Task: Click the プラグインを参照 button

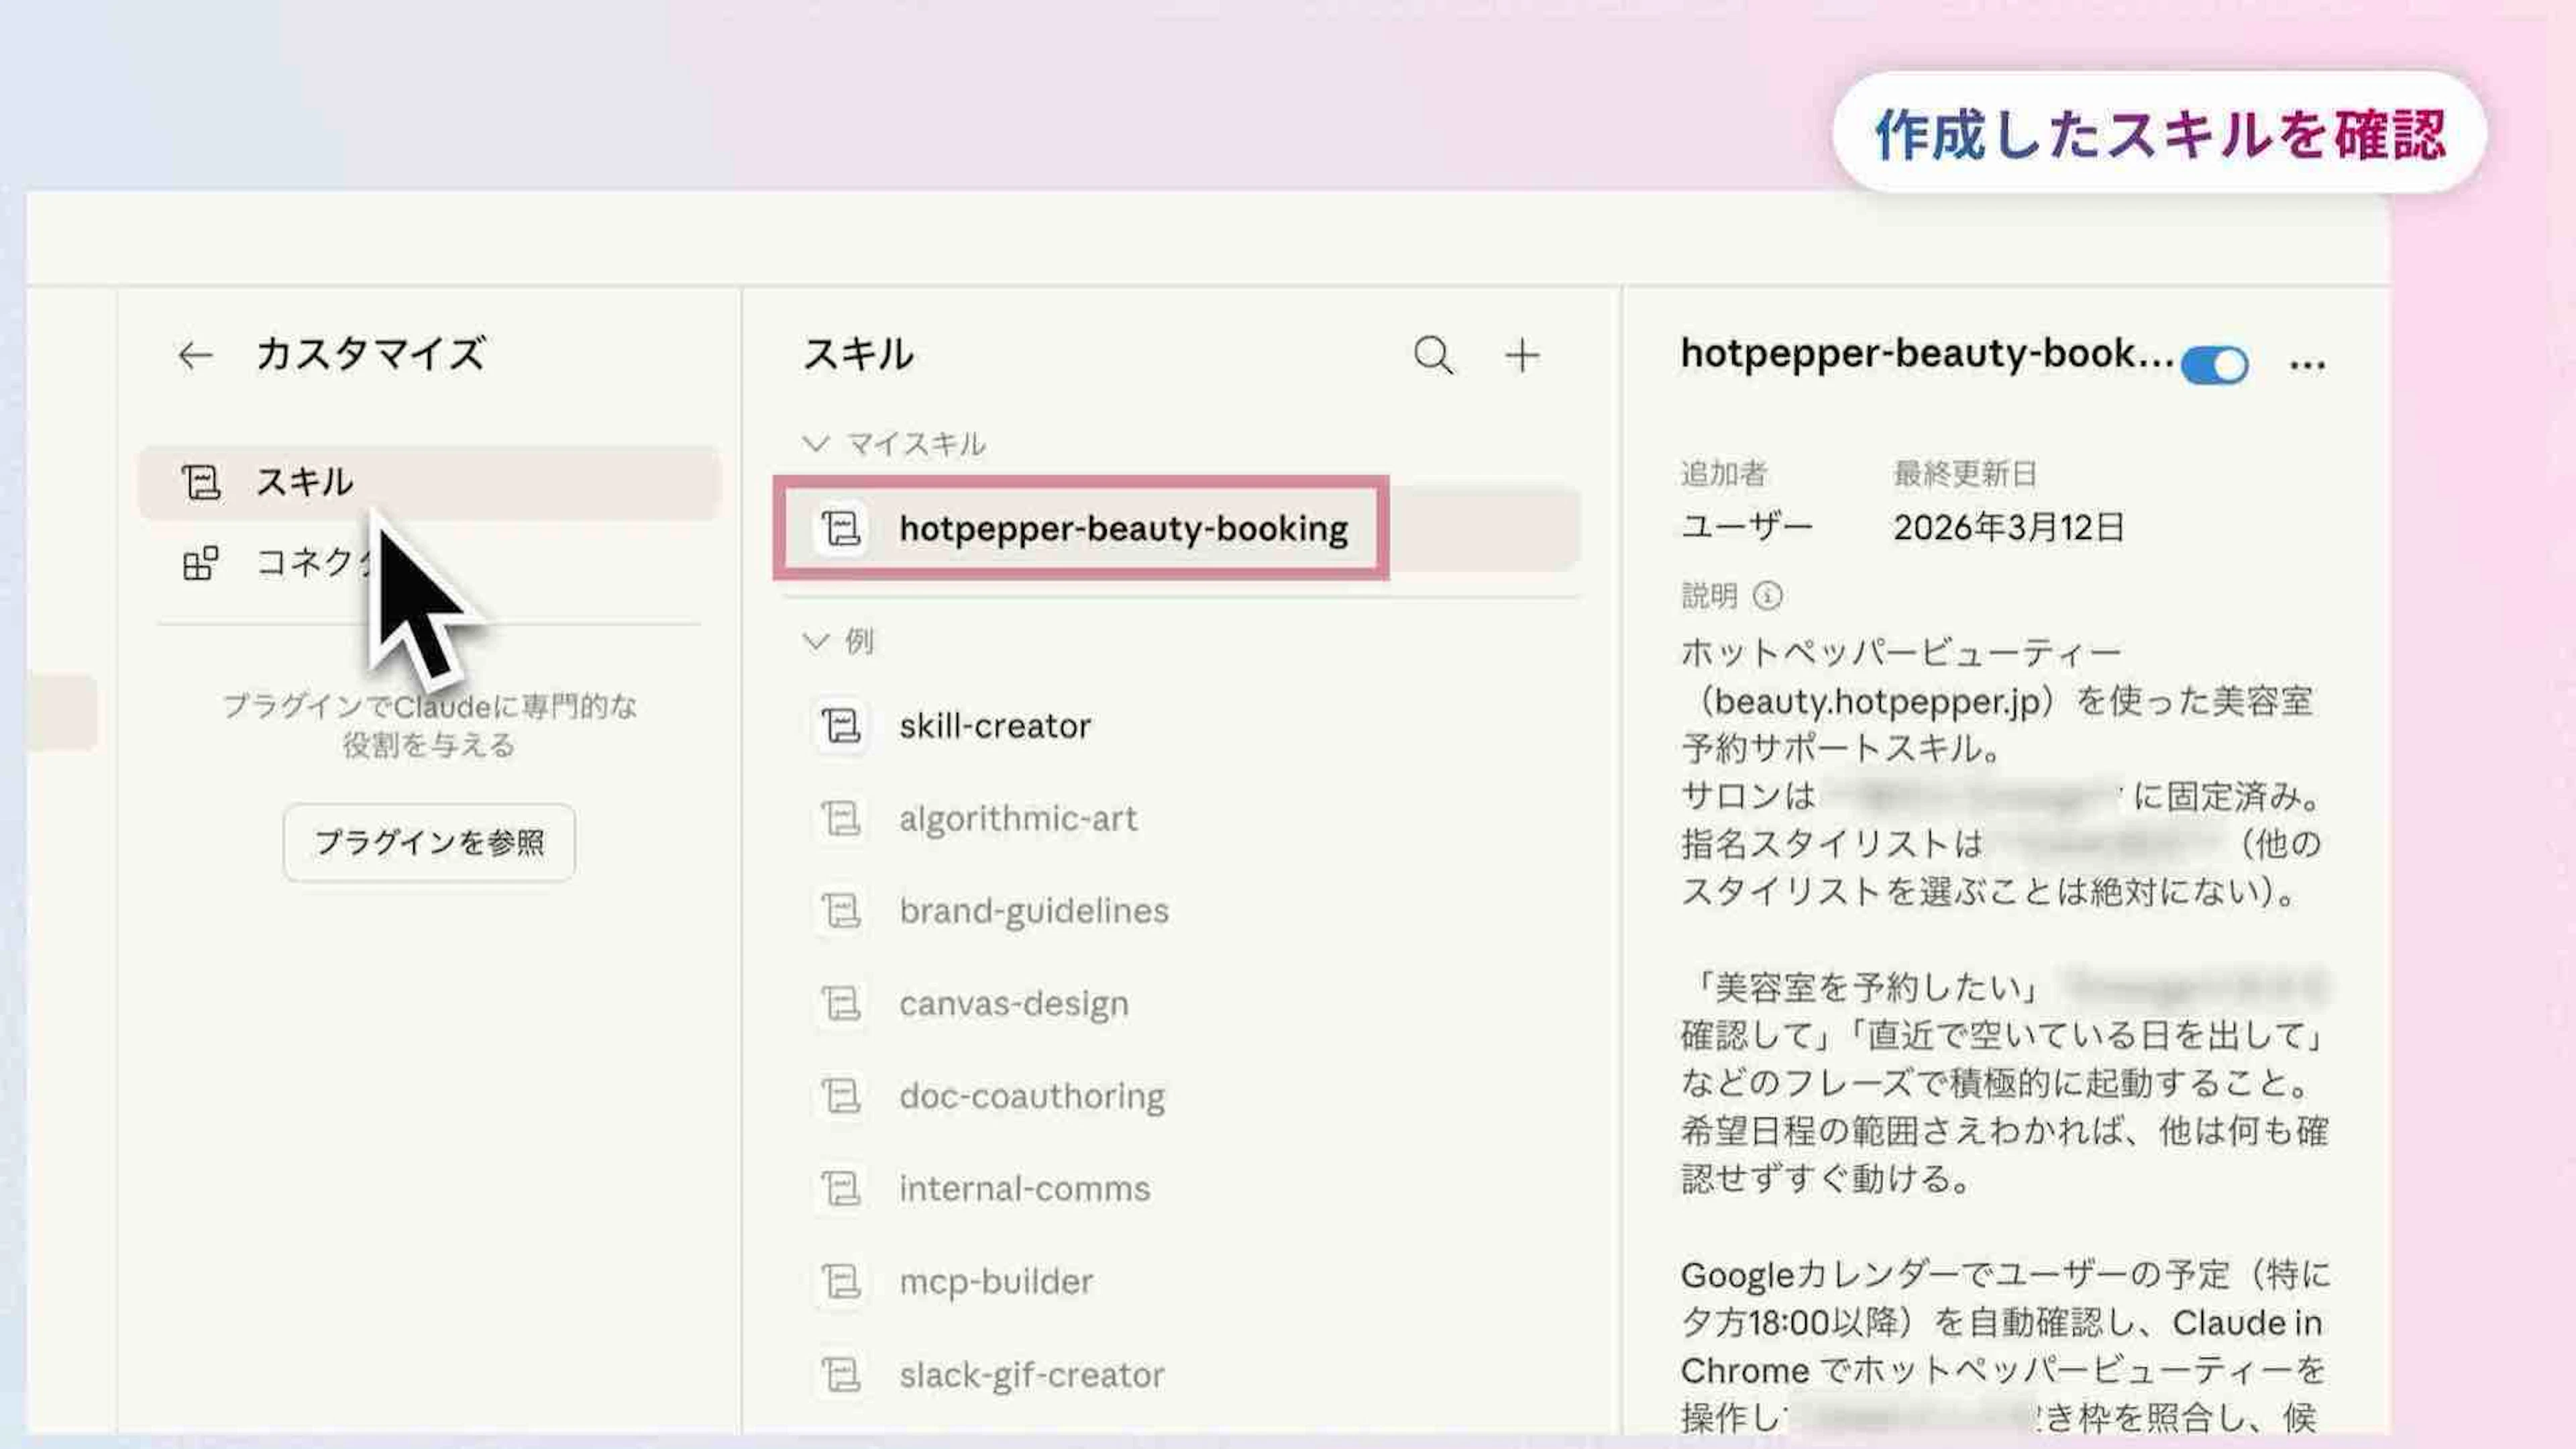Action: click(428, 842)
